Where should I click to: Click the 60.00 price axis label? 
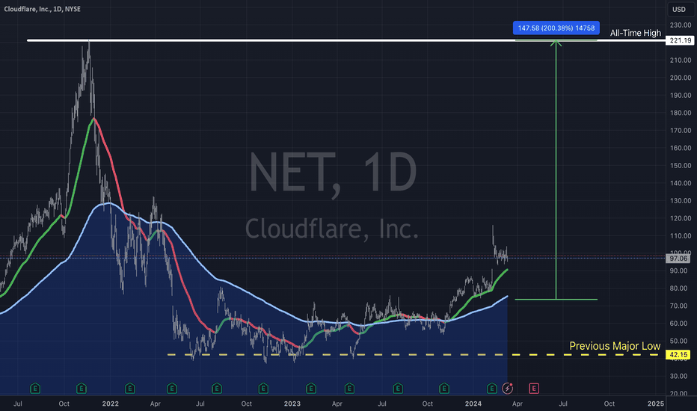(681, 324)
